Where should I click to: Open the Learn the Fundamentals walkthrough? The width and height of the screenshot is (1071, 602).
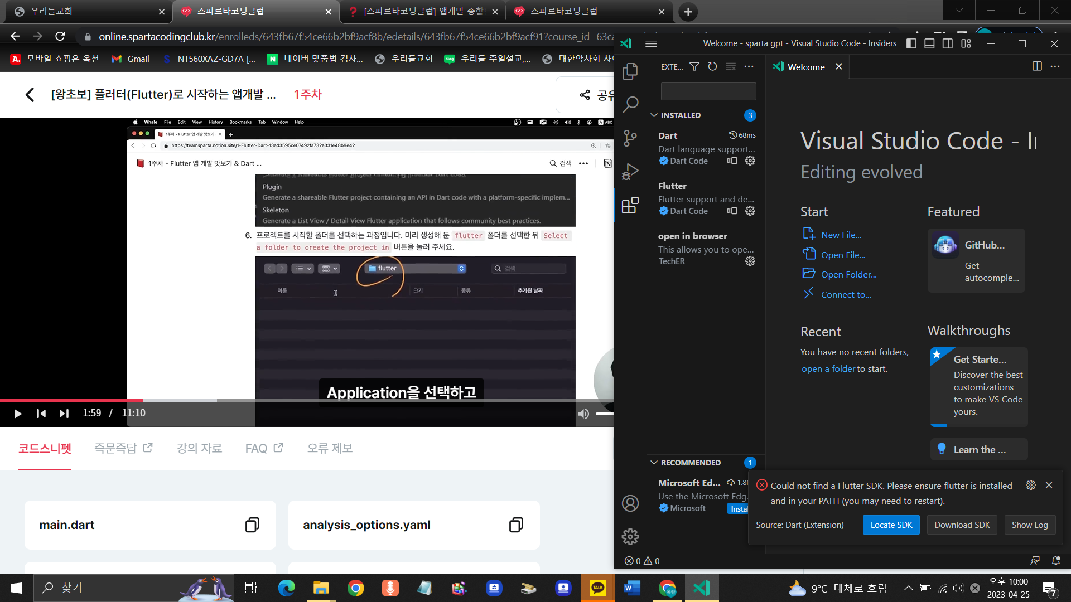point(979,449)
